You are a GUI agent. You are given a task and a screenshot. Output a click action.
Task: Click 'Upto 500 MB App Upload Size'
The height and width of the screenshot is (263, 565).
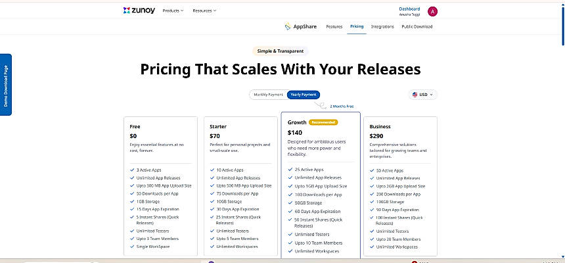click(x=244, y=186)
